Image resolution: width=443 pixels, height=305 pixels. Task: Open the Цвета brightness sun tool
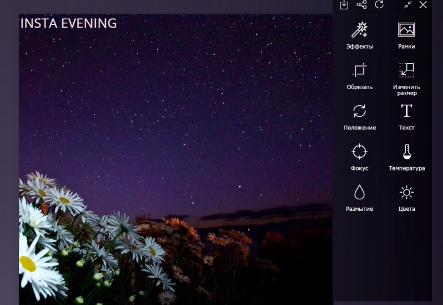coord(406,198)
